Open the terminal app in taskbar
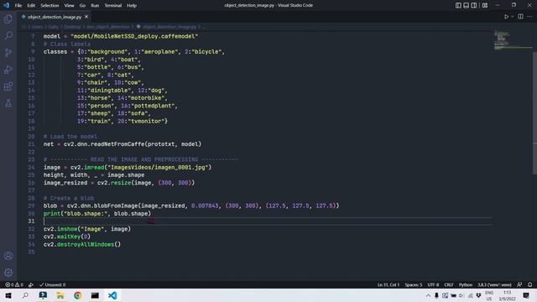This screenshot has width=537, height=302. click(x=95, y=295)
